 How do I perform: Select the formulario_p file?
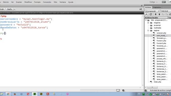[162, 38]
